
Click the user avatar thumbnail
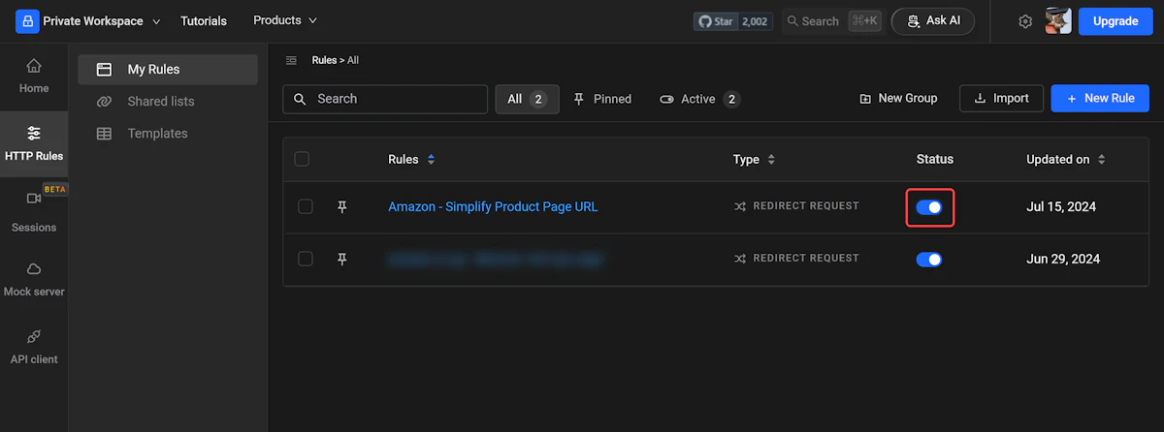pyautogui.click(x=1058, y=21)
